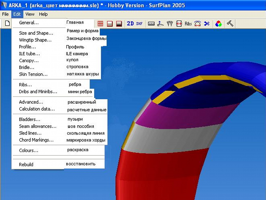266x200 pixels.
Task: Click Rebuild in the Edit menu
Action: coord(26,164)
